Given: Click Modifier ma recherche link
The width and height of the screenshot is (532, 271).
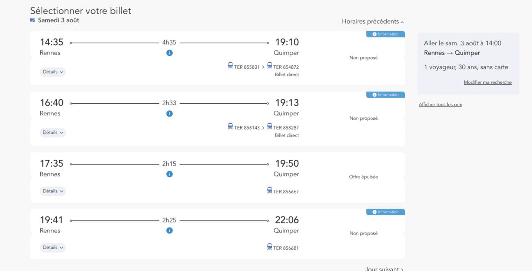Looking at the screenshot, I should (x=487, y=82).
